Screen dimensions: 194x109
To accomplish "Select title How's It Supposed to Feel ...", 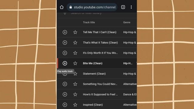I will [100, 94].
